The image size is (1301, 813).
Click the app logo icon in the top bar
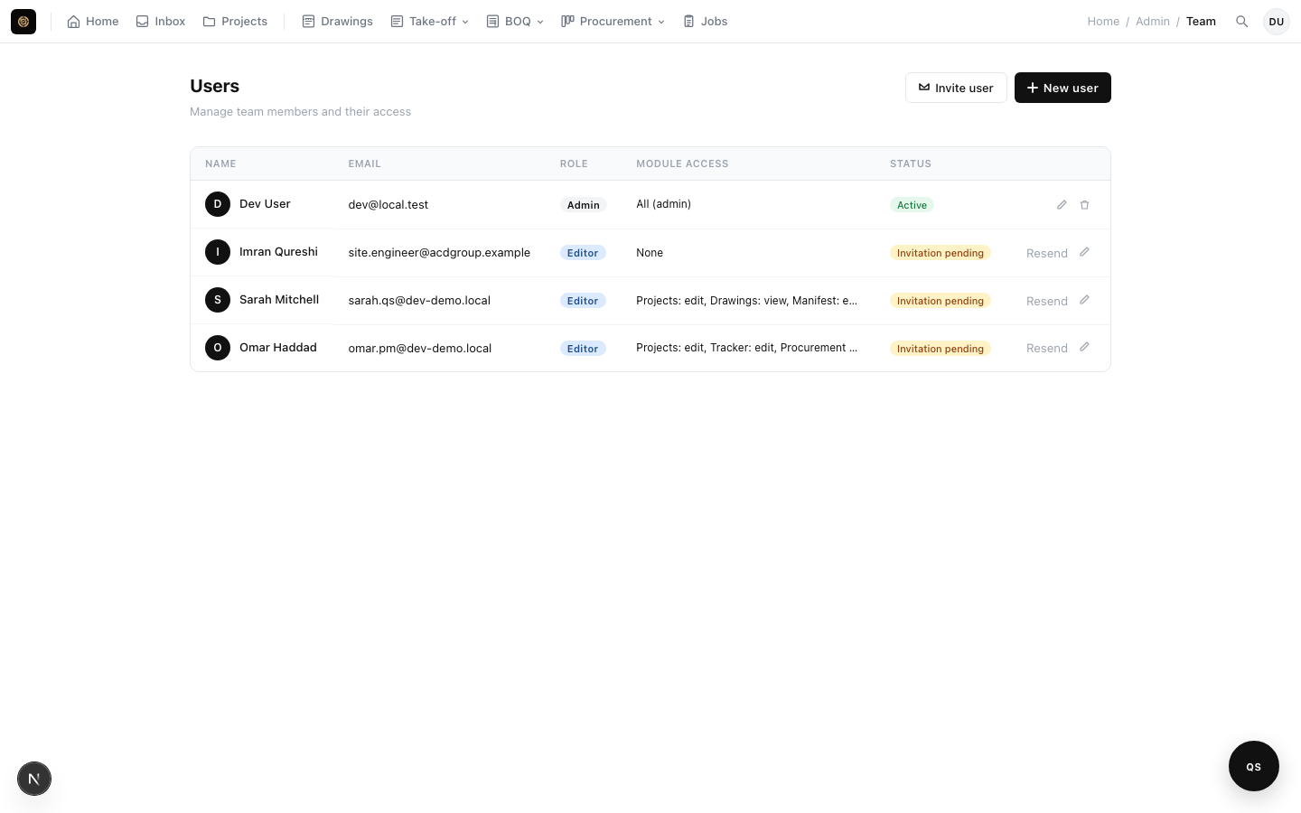pyautogui.click(x=23, y=22)
